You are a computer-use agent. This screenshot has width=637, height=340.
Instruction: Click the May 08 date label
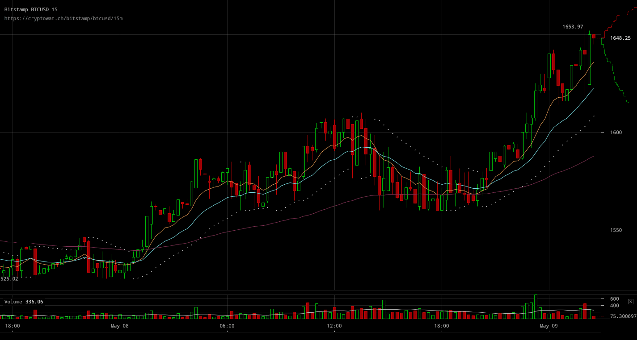point(120,326)
